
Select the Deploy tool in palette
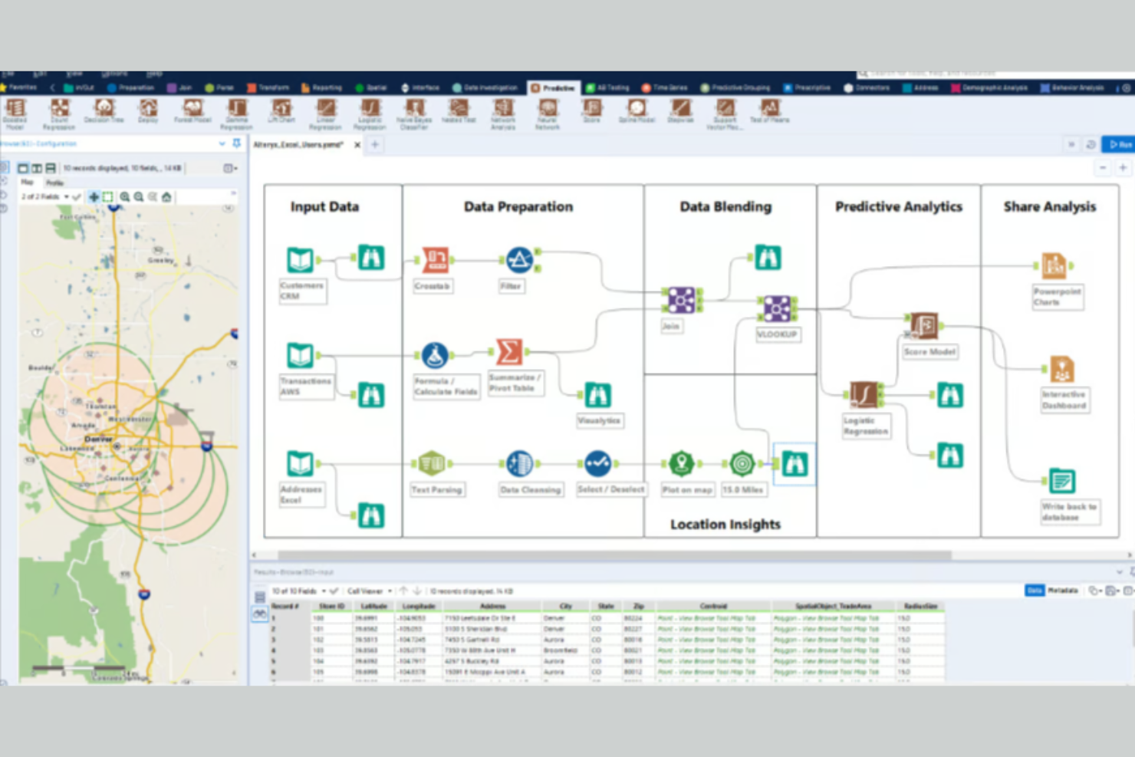148,111
